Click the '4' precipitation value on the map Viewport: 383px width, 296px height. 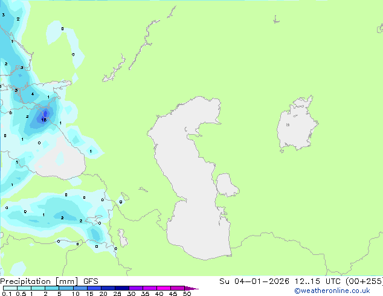tap(33, 94)
